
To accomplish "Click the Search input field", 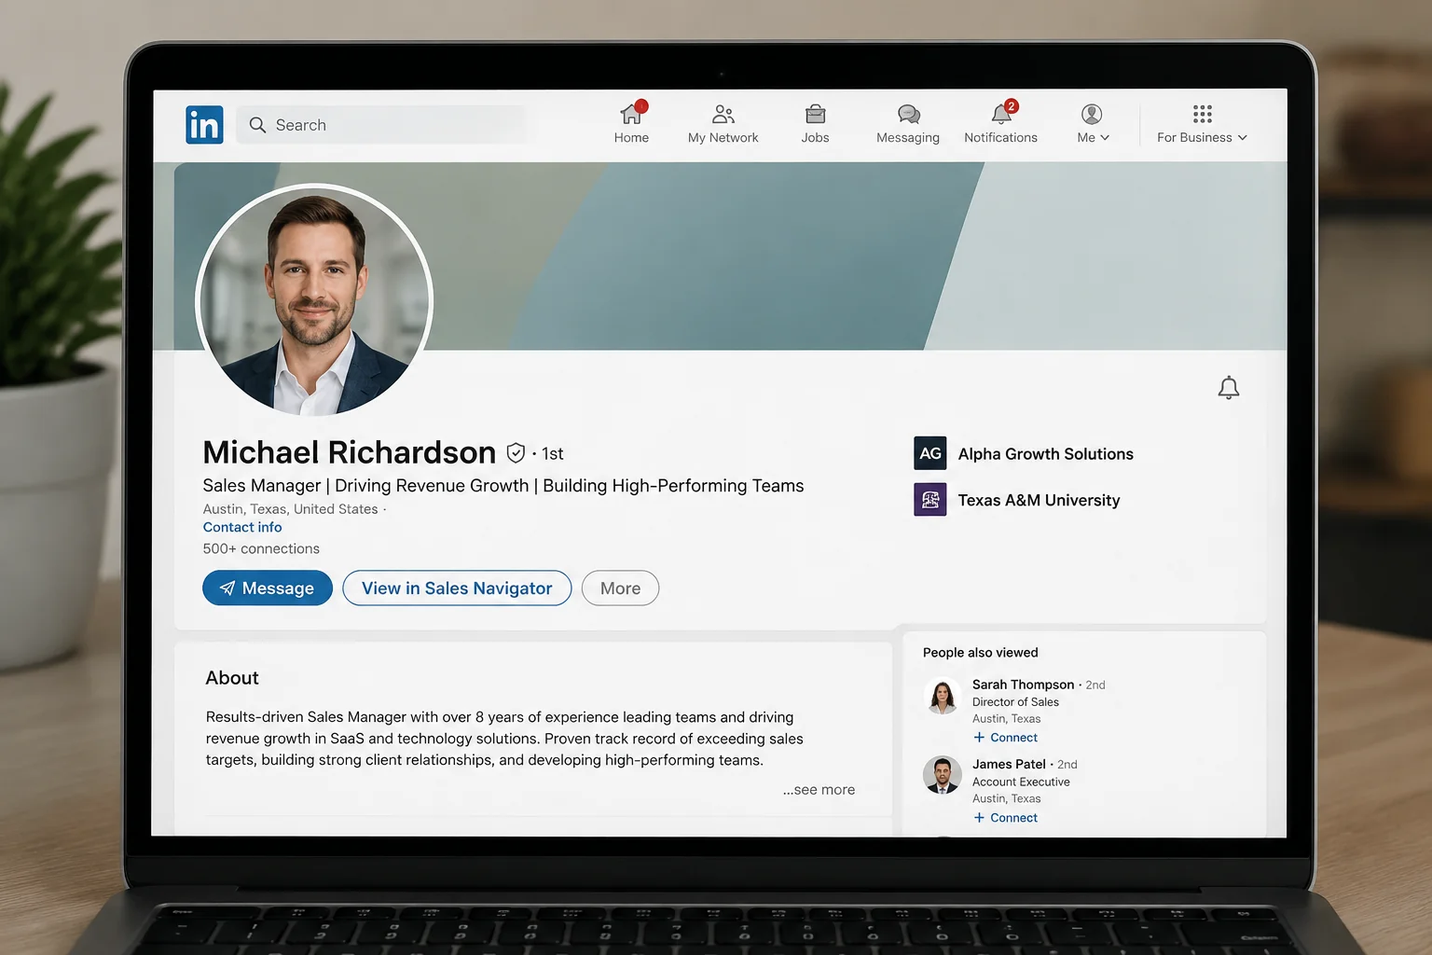I will point(380,125).
